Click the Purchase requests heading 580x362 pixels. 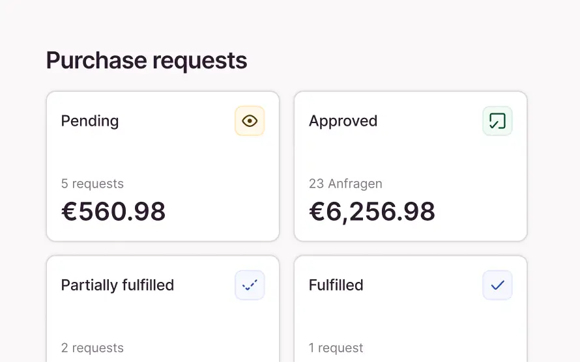click(147, 61)
